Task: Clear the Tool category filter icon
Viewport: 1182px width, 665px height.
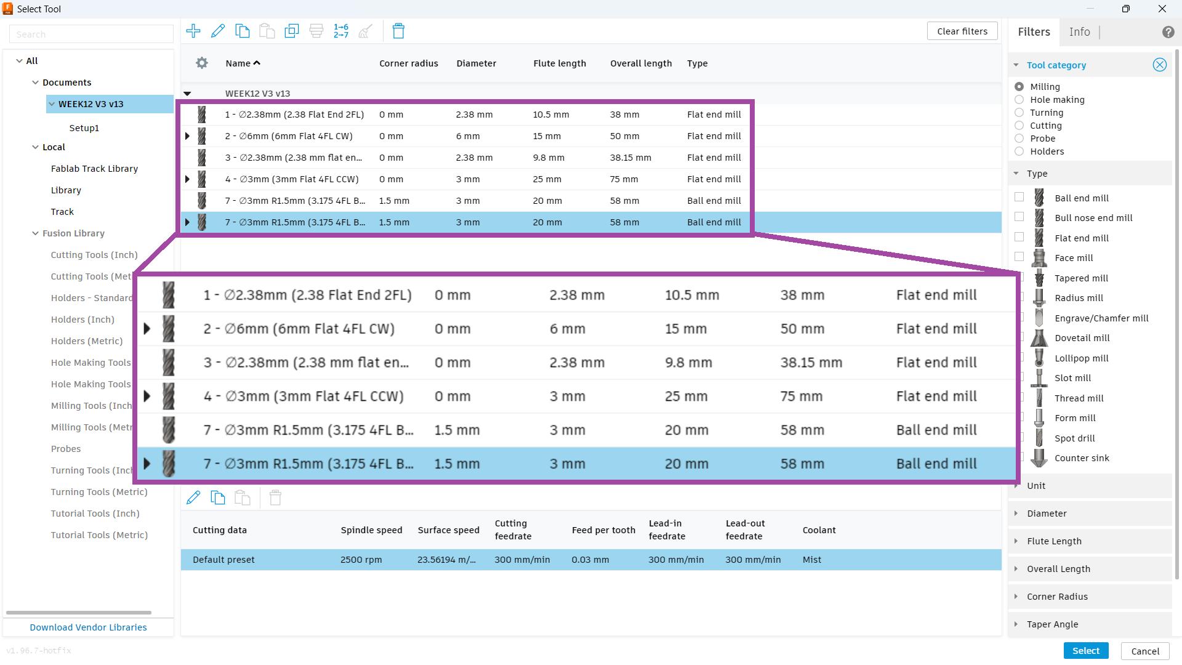Action: point(1159,65)
